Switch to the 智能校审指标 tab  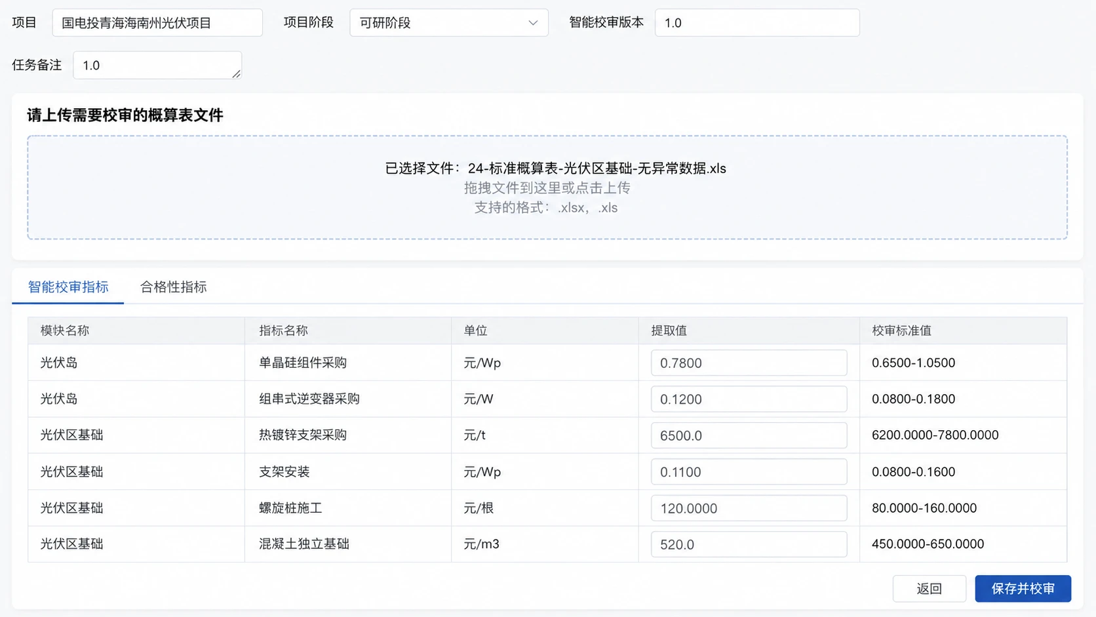click(68, 287)
